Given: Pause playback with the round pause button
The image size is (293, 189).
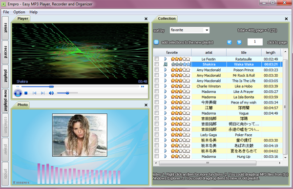Looking at the screenshot, I should pyautogui.click(x=18, y=93).
